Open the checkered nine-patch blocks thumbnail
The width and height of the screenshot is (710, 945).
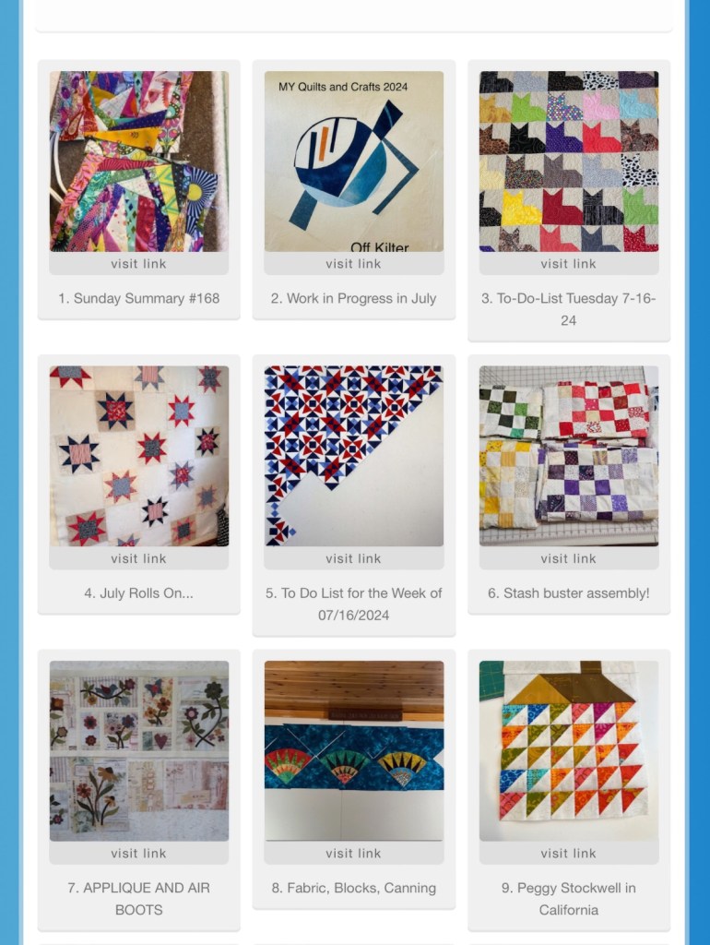tap(569, 456)
